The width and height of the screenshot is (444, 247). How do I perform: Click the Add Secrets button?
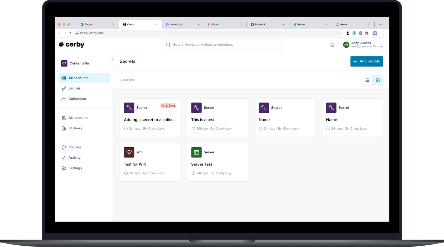tap(367, 61)
